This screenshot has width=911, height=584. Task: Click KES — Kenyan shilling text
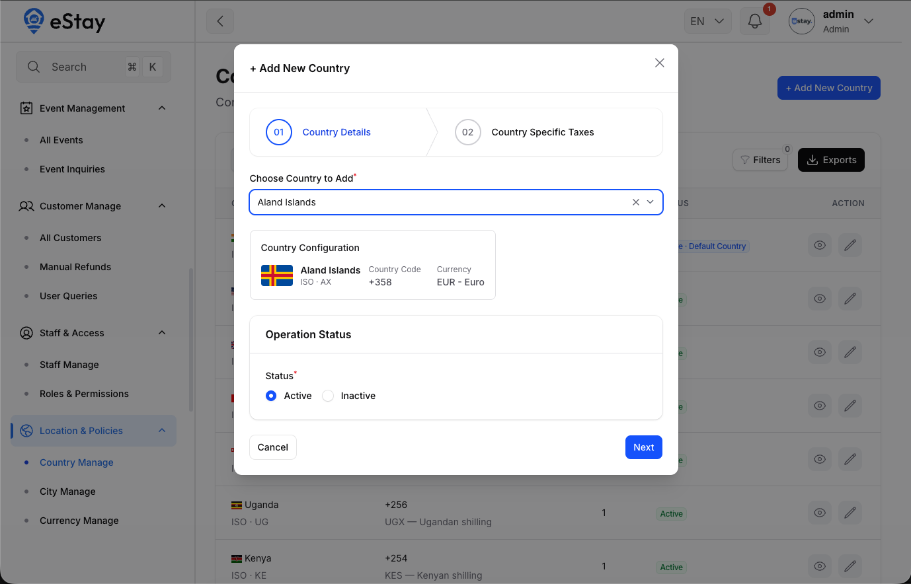tap(434, 575)
